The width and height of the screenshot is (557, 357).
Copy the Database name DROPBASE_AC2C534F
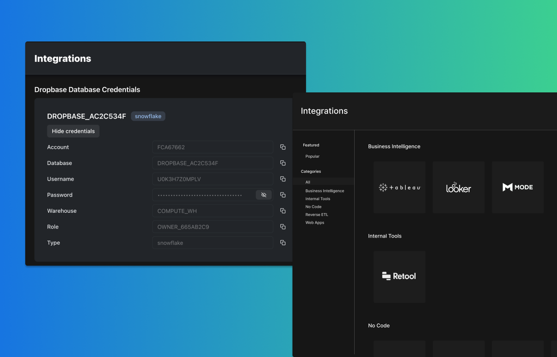[283, 163]
